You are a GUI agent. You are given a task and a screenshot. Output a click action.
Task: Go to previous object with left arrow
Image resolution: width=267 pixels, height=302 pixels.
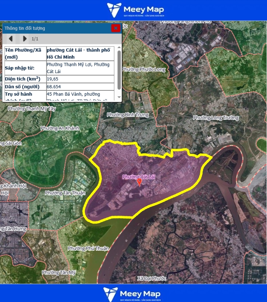(x=11, y=39)
